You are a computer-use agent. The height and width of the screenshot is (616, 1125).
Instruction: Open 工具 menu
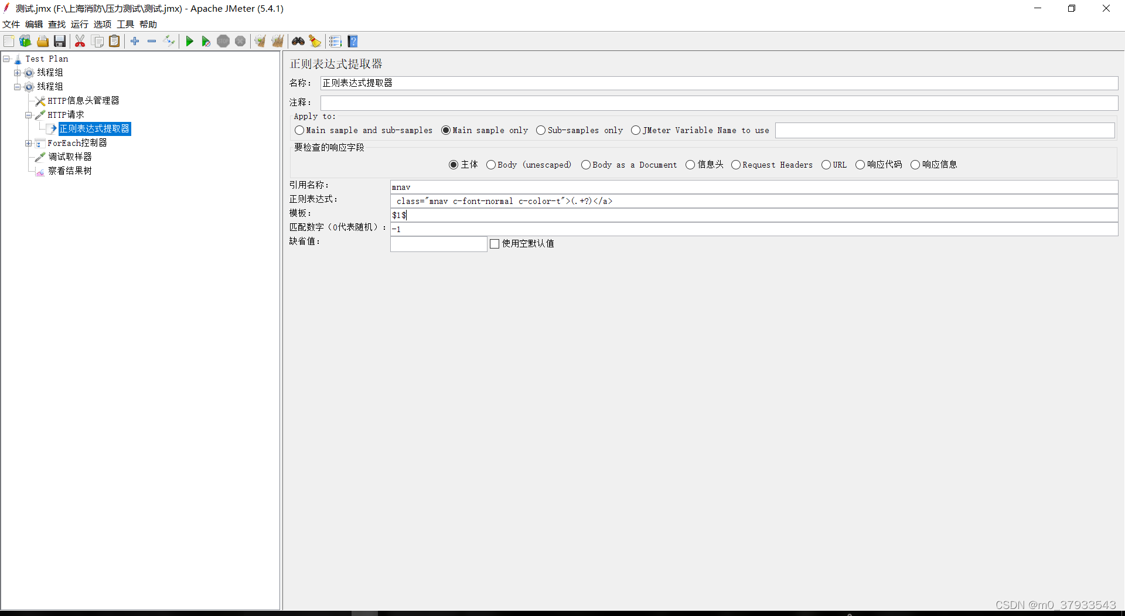(x=125, y=24)
